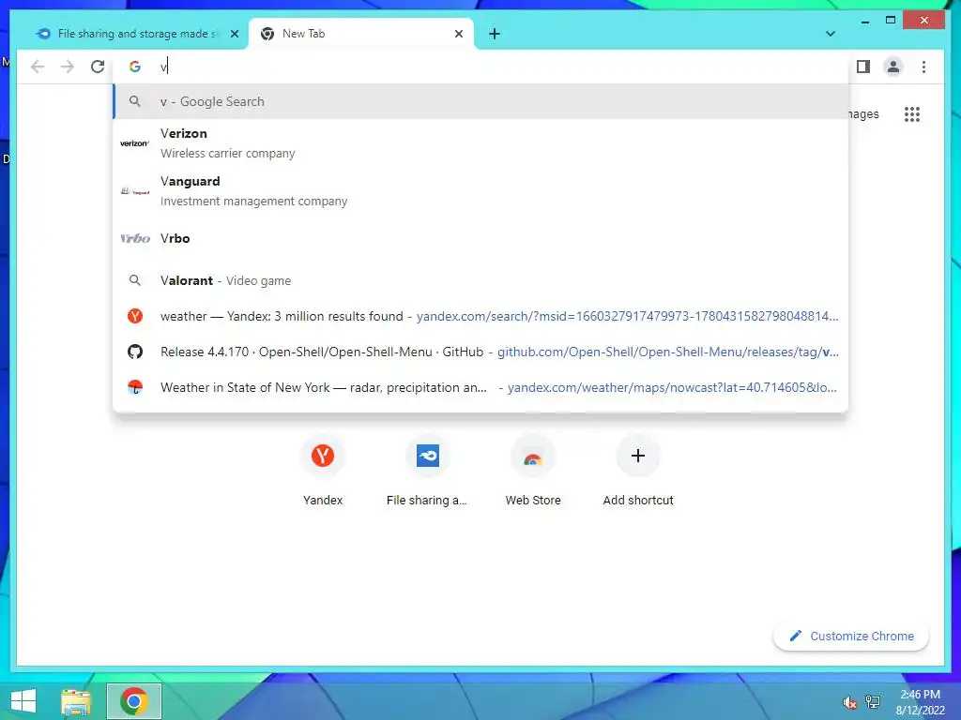This screenshot has width=961, height=720.
Task: Click the Vanguard logo icon
Action: click(135, 191)
